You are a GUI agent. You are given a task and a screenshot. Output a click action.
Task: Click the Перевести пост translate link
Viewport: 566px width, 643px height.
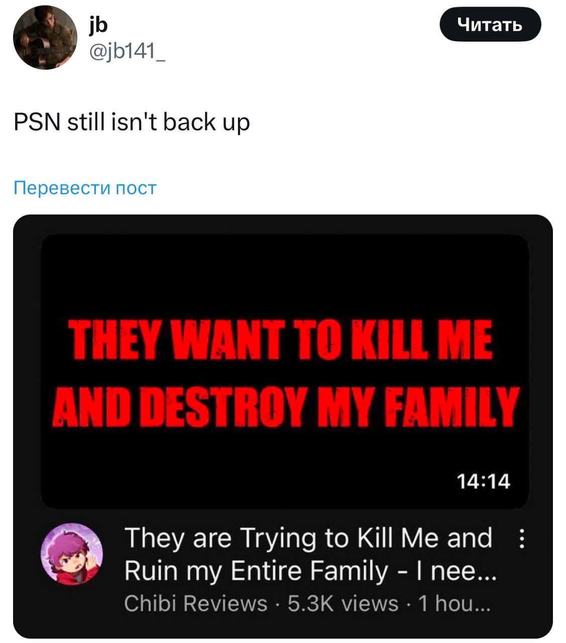tap(85, 188)
